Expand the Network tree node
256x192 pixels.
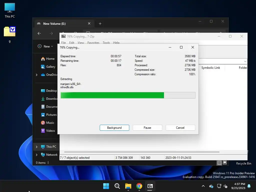(x=36, y=155)
